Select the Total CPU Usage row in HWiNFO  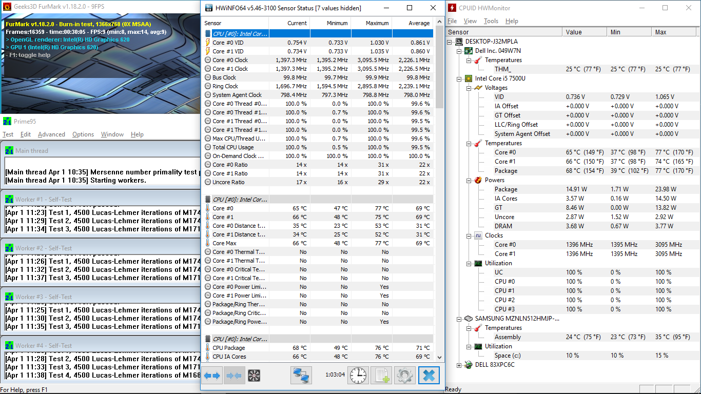pyautogui.click(x=318, y=147)
